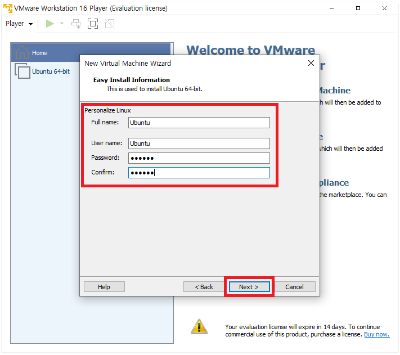The image size is (400, 355).
Task: Select Home in the library sidebar
Action: pos(91,52)
